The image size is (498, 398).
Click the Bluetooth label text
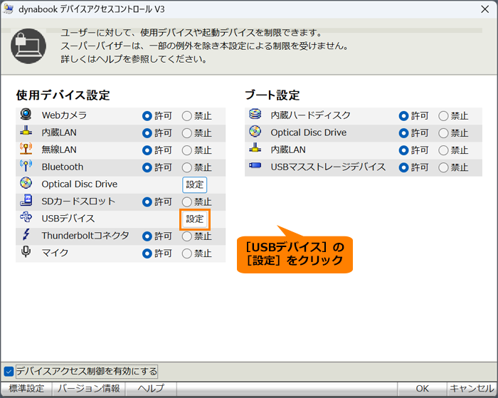click(x=63, y=167)
